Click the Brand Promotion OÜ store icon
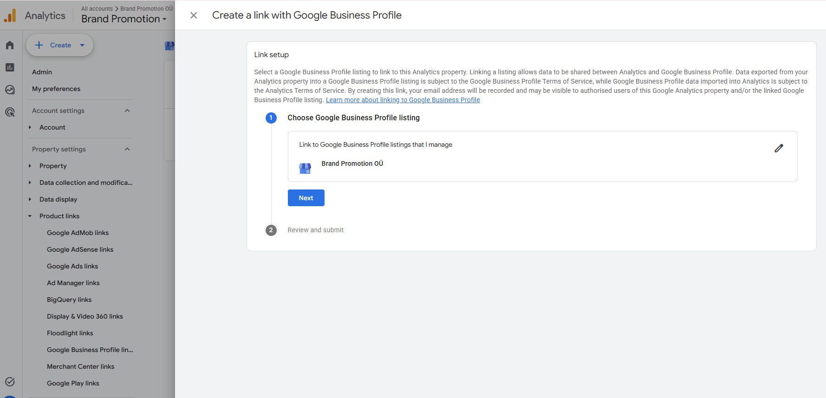The width and height of the screenshot is (826, 398). (x=305, y=168)
